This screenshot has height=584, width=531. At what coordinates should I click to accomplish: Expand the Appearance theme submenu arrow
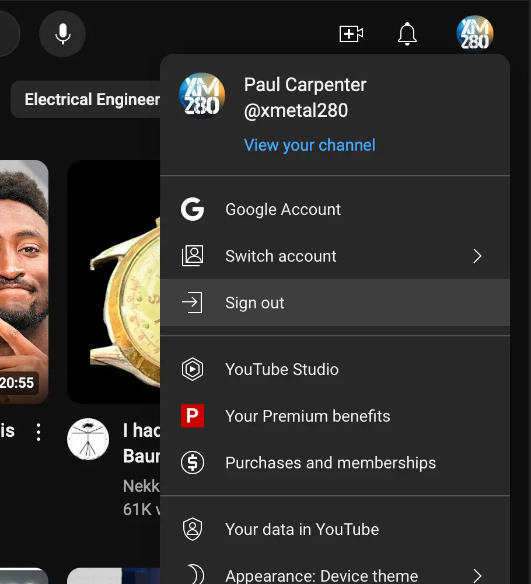click(477, 575)
